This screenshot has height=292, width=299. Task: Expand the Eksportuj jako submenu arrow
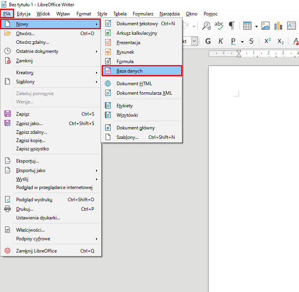[97, 170]
